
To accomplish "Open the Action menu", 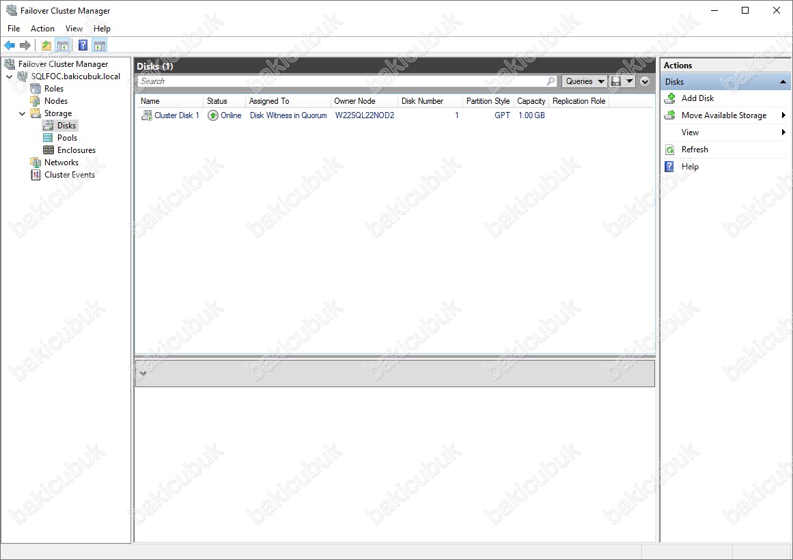I will tap(42, 28).
